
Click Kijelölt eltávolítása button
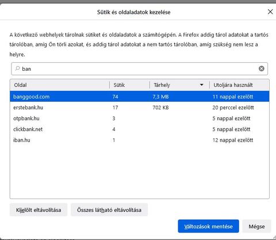39,210
